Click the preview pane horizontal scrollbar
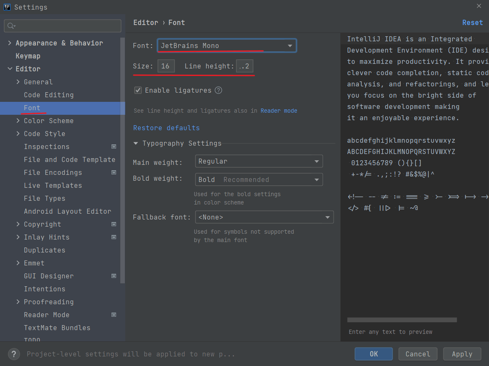The width and height of the screenshot is (489, 366). [x=402, y=320]
